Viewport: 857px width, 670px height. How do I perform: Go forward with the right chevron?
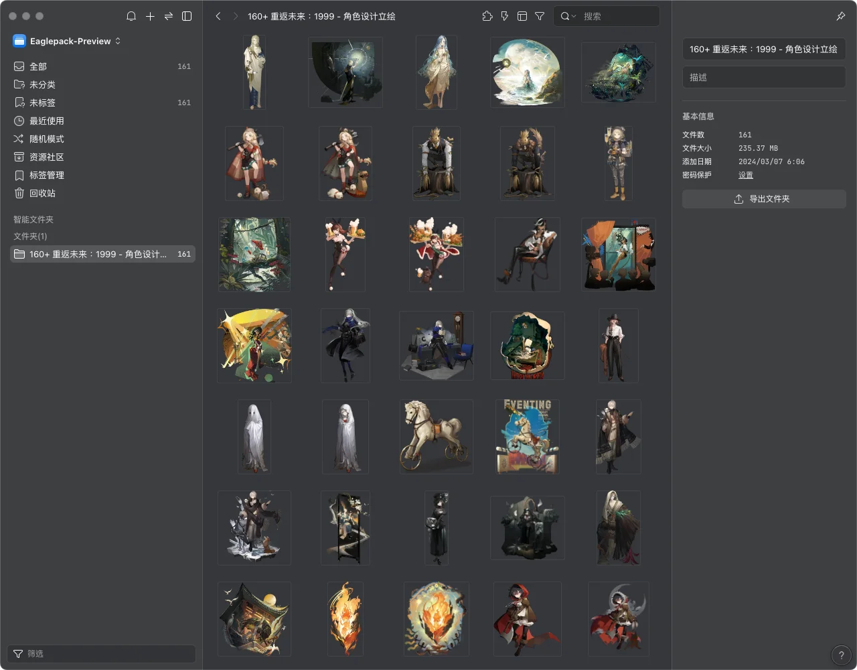pos(236,16)
